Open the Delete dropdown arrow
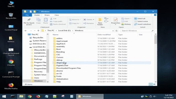Viewport: 176px width, 99px height. click(x=94, y=20)
